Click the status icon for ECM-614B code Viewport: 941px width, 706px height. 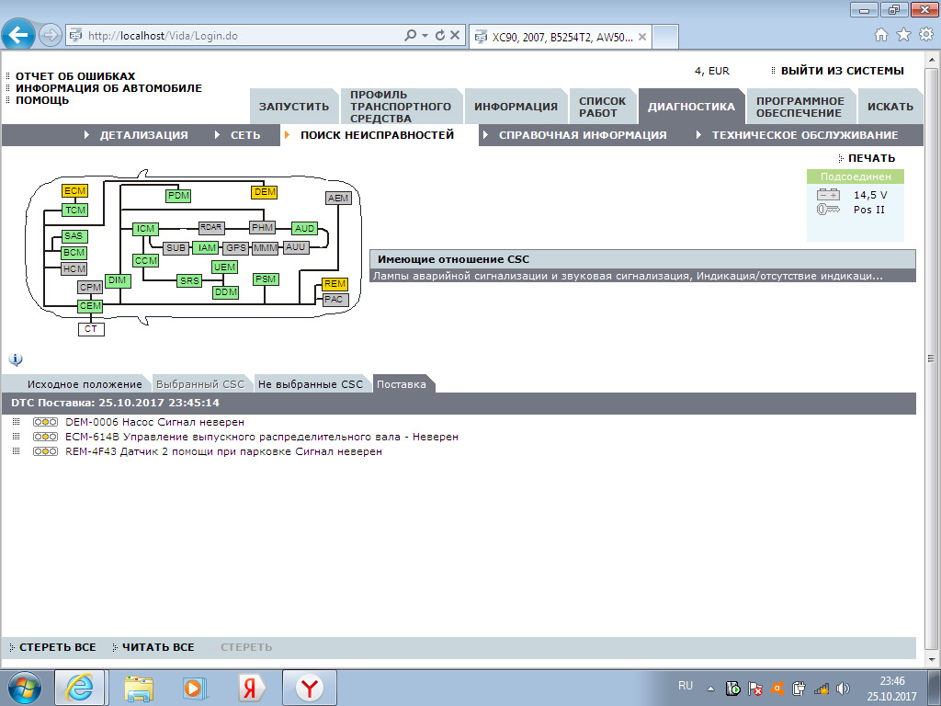[46, 437]
